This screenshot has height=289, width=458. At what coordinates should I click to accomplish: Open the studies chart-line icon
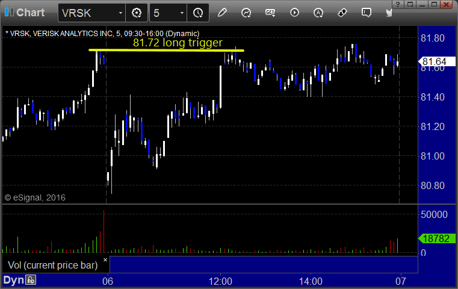tap(246, 13)
